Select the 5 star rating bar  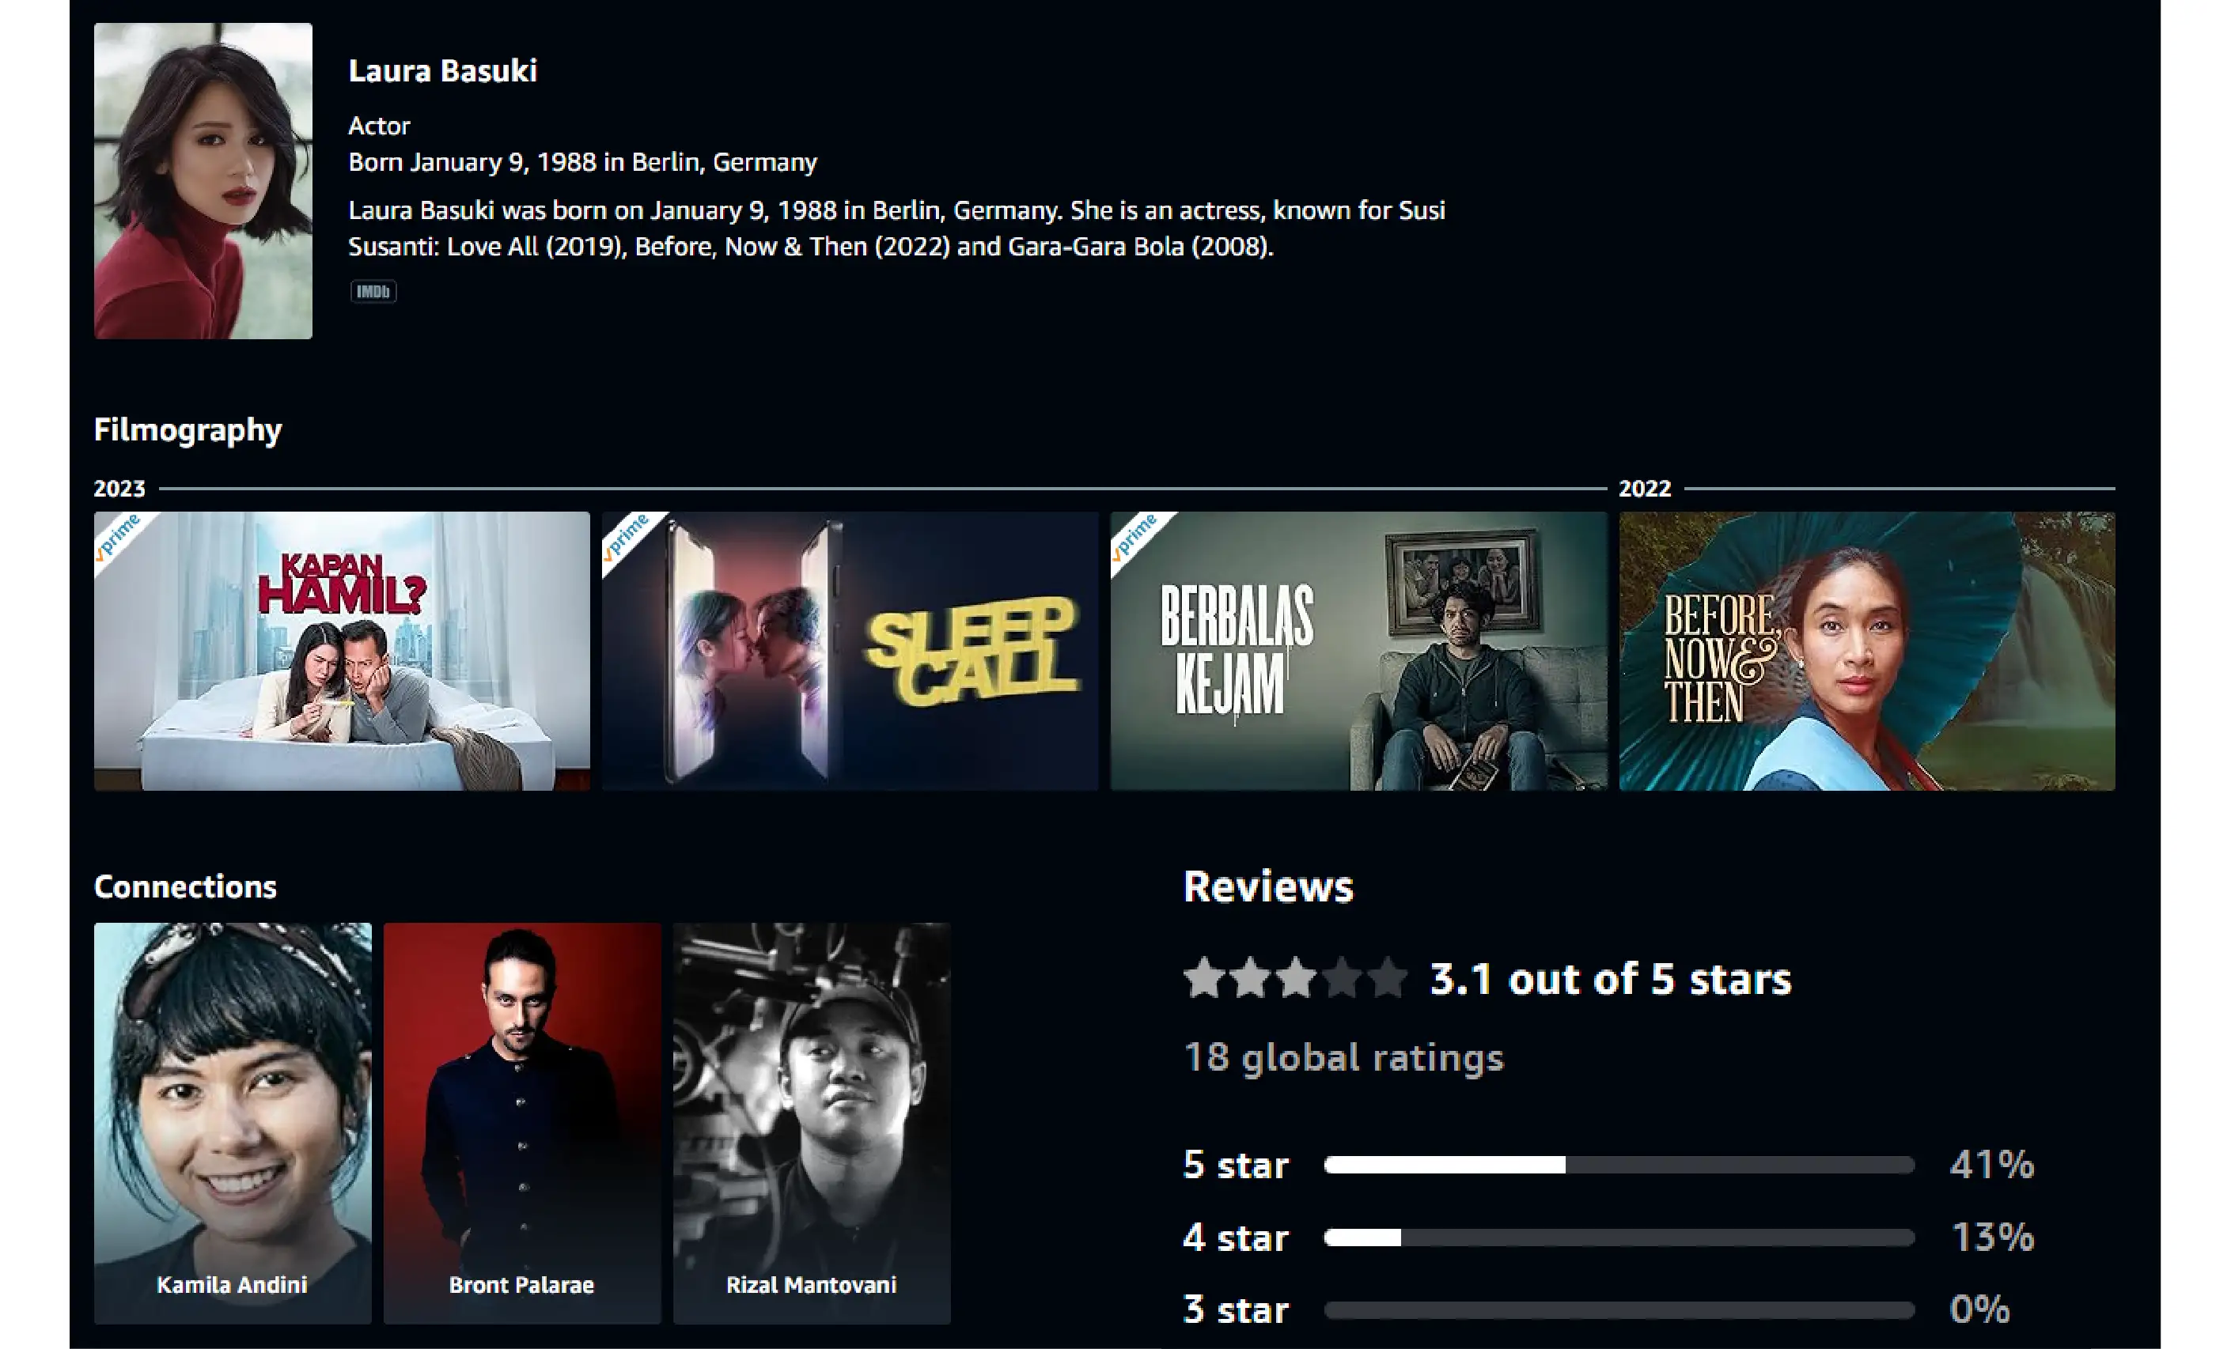pos(1619,1166)
